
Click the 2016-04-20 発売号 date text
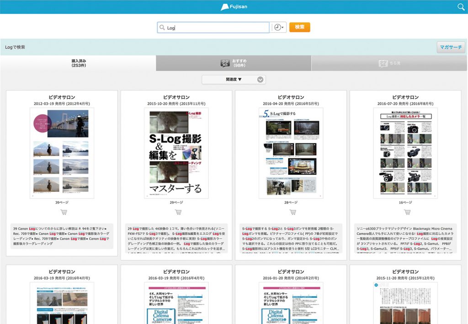291,104
